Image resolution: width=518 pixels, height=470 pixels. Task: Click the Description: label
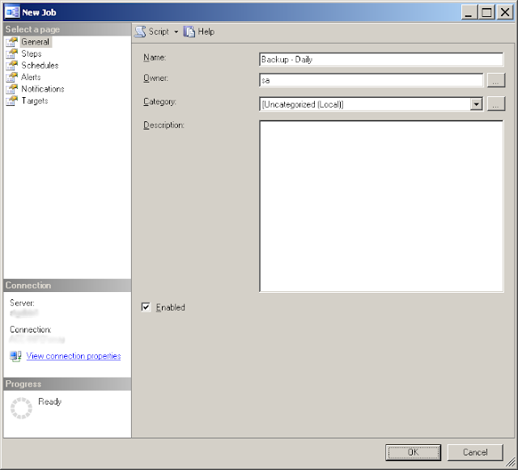[x=163, y=125]
